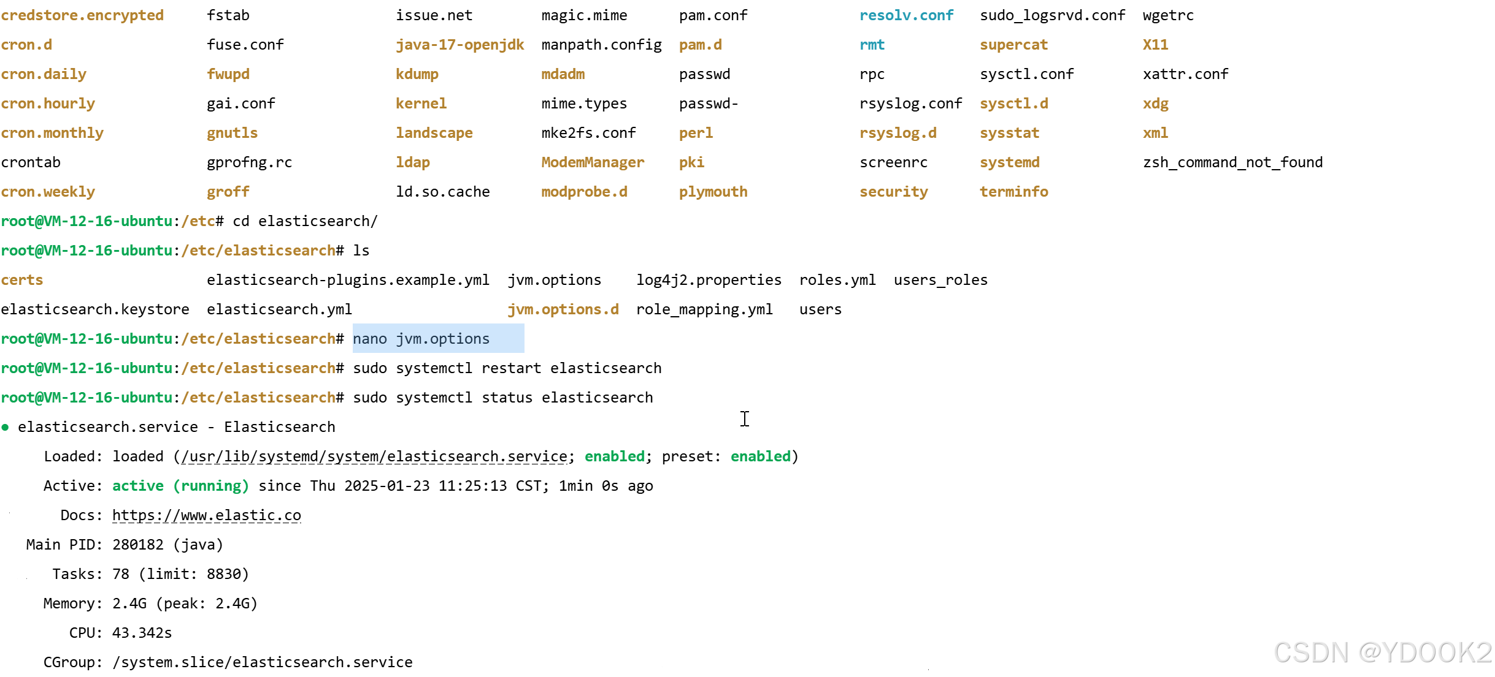Select the systemd directory entry
This screenshot has width=1495, height=677.
pyautogui.click(x=1009, y=162)
